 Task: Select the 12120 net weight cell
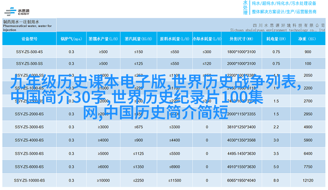(x=308, y=180)
